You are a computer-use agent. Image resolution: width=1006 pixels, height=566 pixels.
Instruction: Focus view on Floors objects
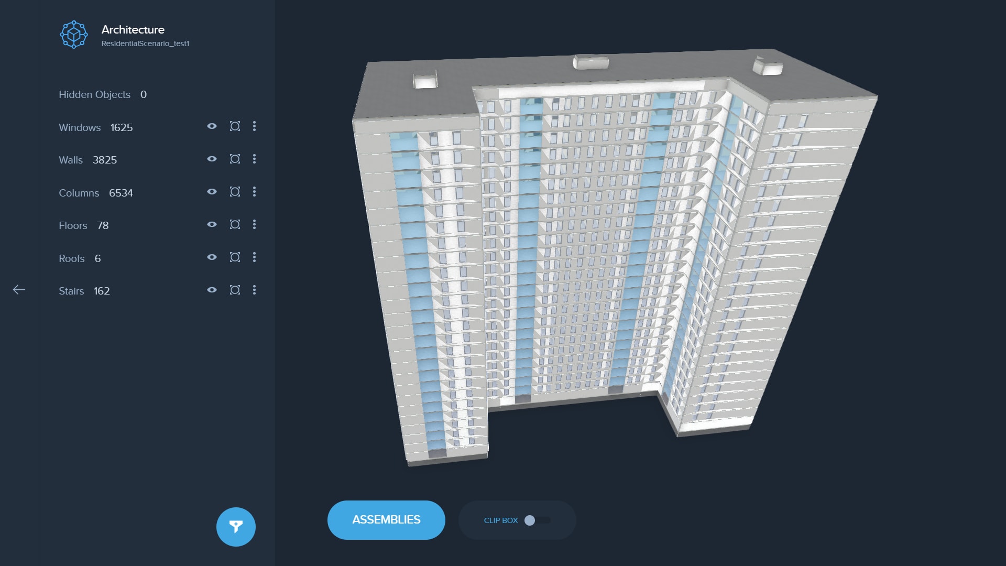235,224
